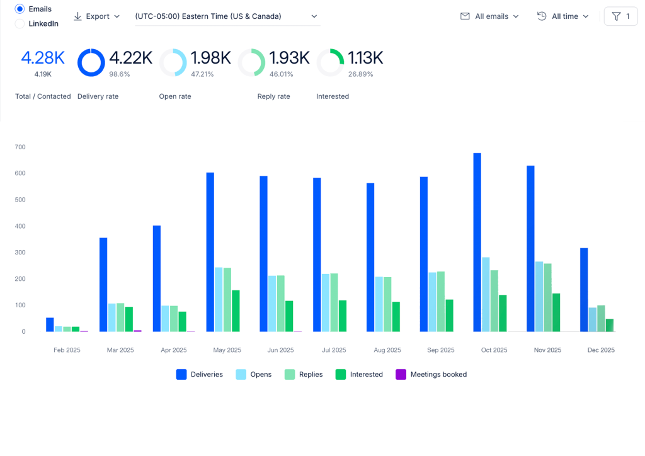Click the envelope icon beside All emails
The width and height of the screenshot is (645, 456).
465,16
